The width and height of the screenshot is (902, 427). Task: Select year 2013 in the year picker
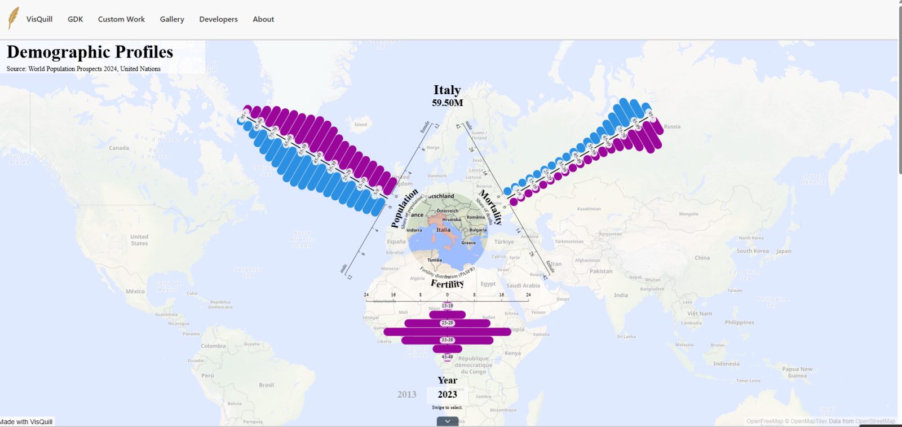(x=406, y=394)
